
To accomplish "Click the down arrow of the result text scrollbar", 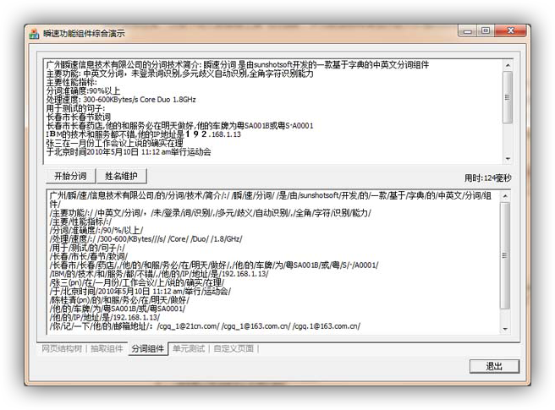I will (x=505, y=329).
